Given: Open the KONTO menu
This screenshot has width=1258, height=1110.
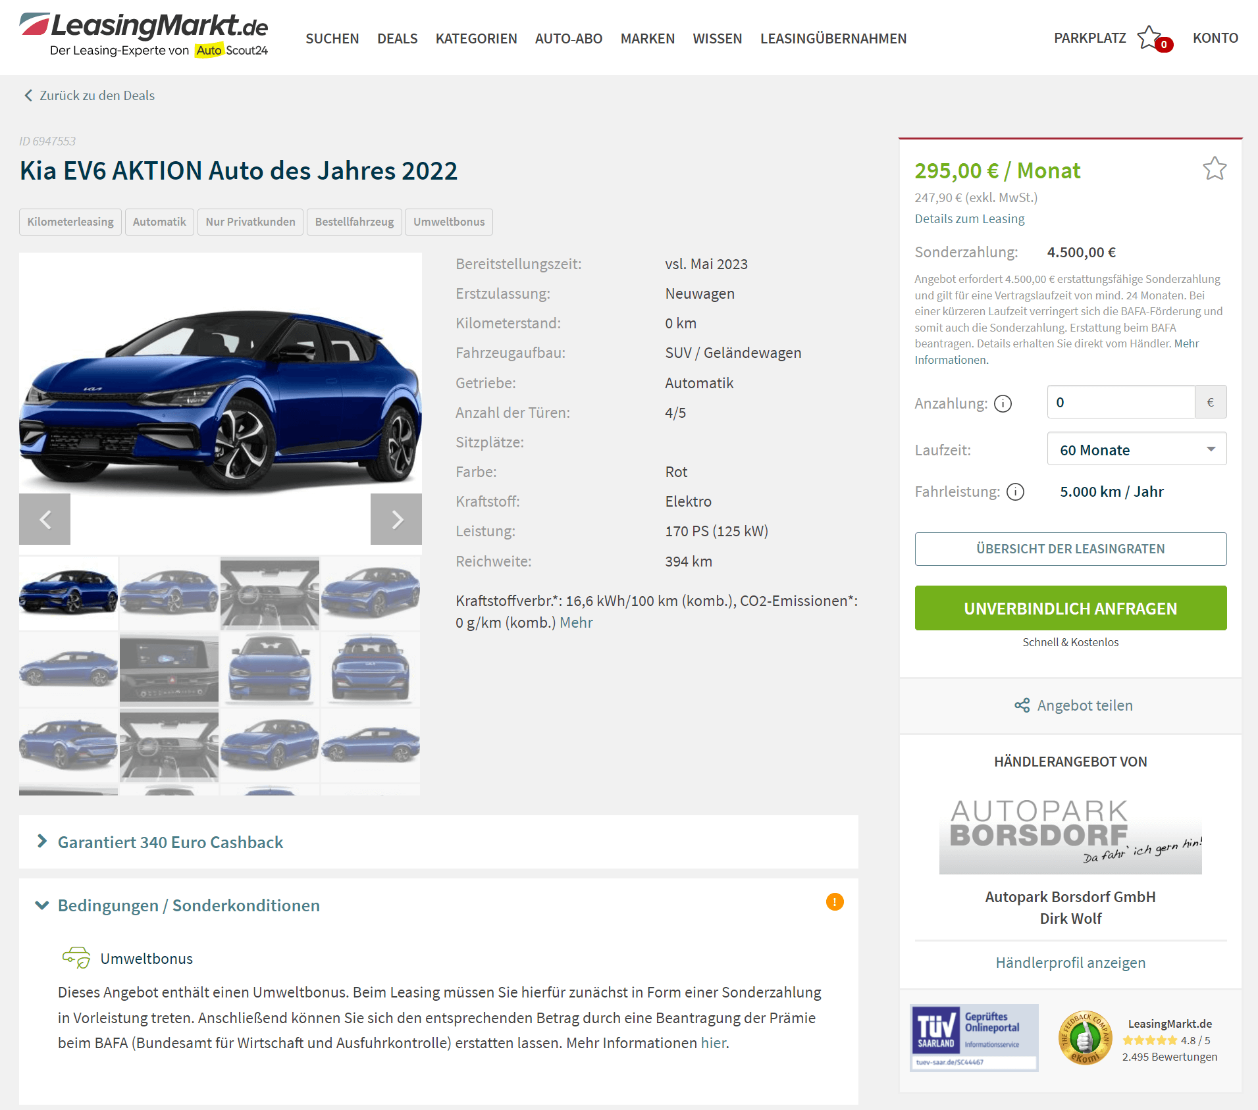Looking at the screenshot, I should click(1215, 38).
